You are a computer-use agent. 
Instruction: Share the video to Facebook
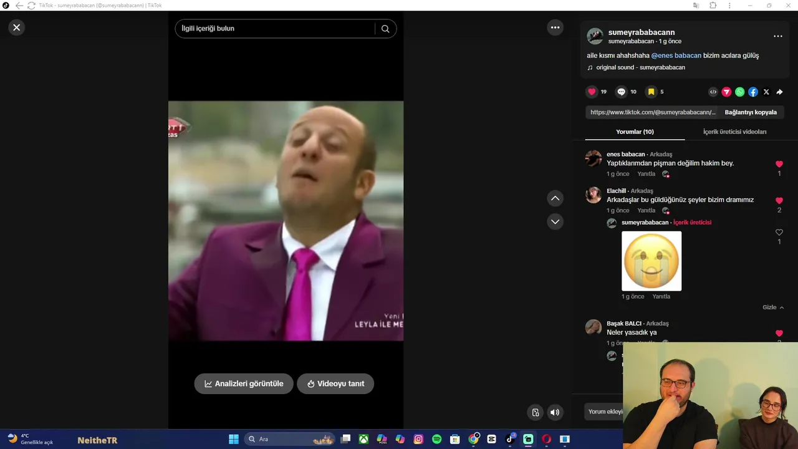point(753,92)
